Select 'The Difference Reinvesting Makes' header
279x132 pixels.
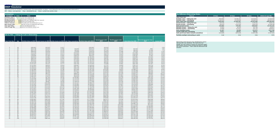[x=225, y=14]
